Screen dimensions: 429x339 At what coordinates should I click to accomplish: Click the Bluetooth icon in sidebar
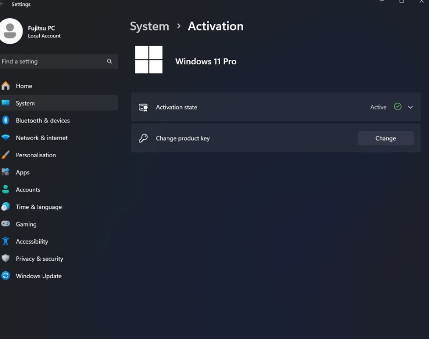tap(5, 120)
